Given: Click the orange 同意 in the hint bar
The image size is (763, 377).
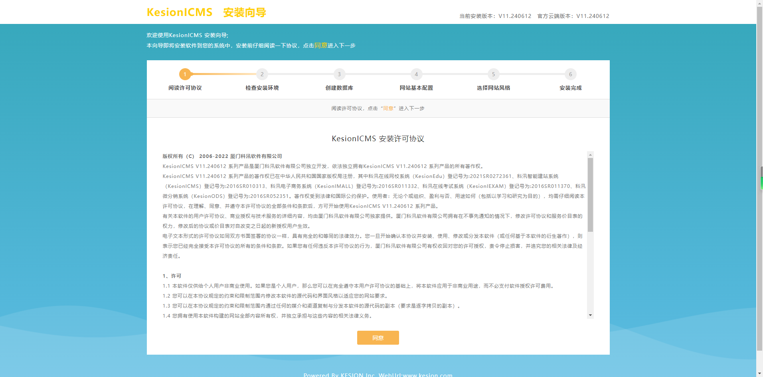Looking at the screenshot, I should click(x=388, y=109).
